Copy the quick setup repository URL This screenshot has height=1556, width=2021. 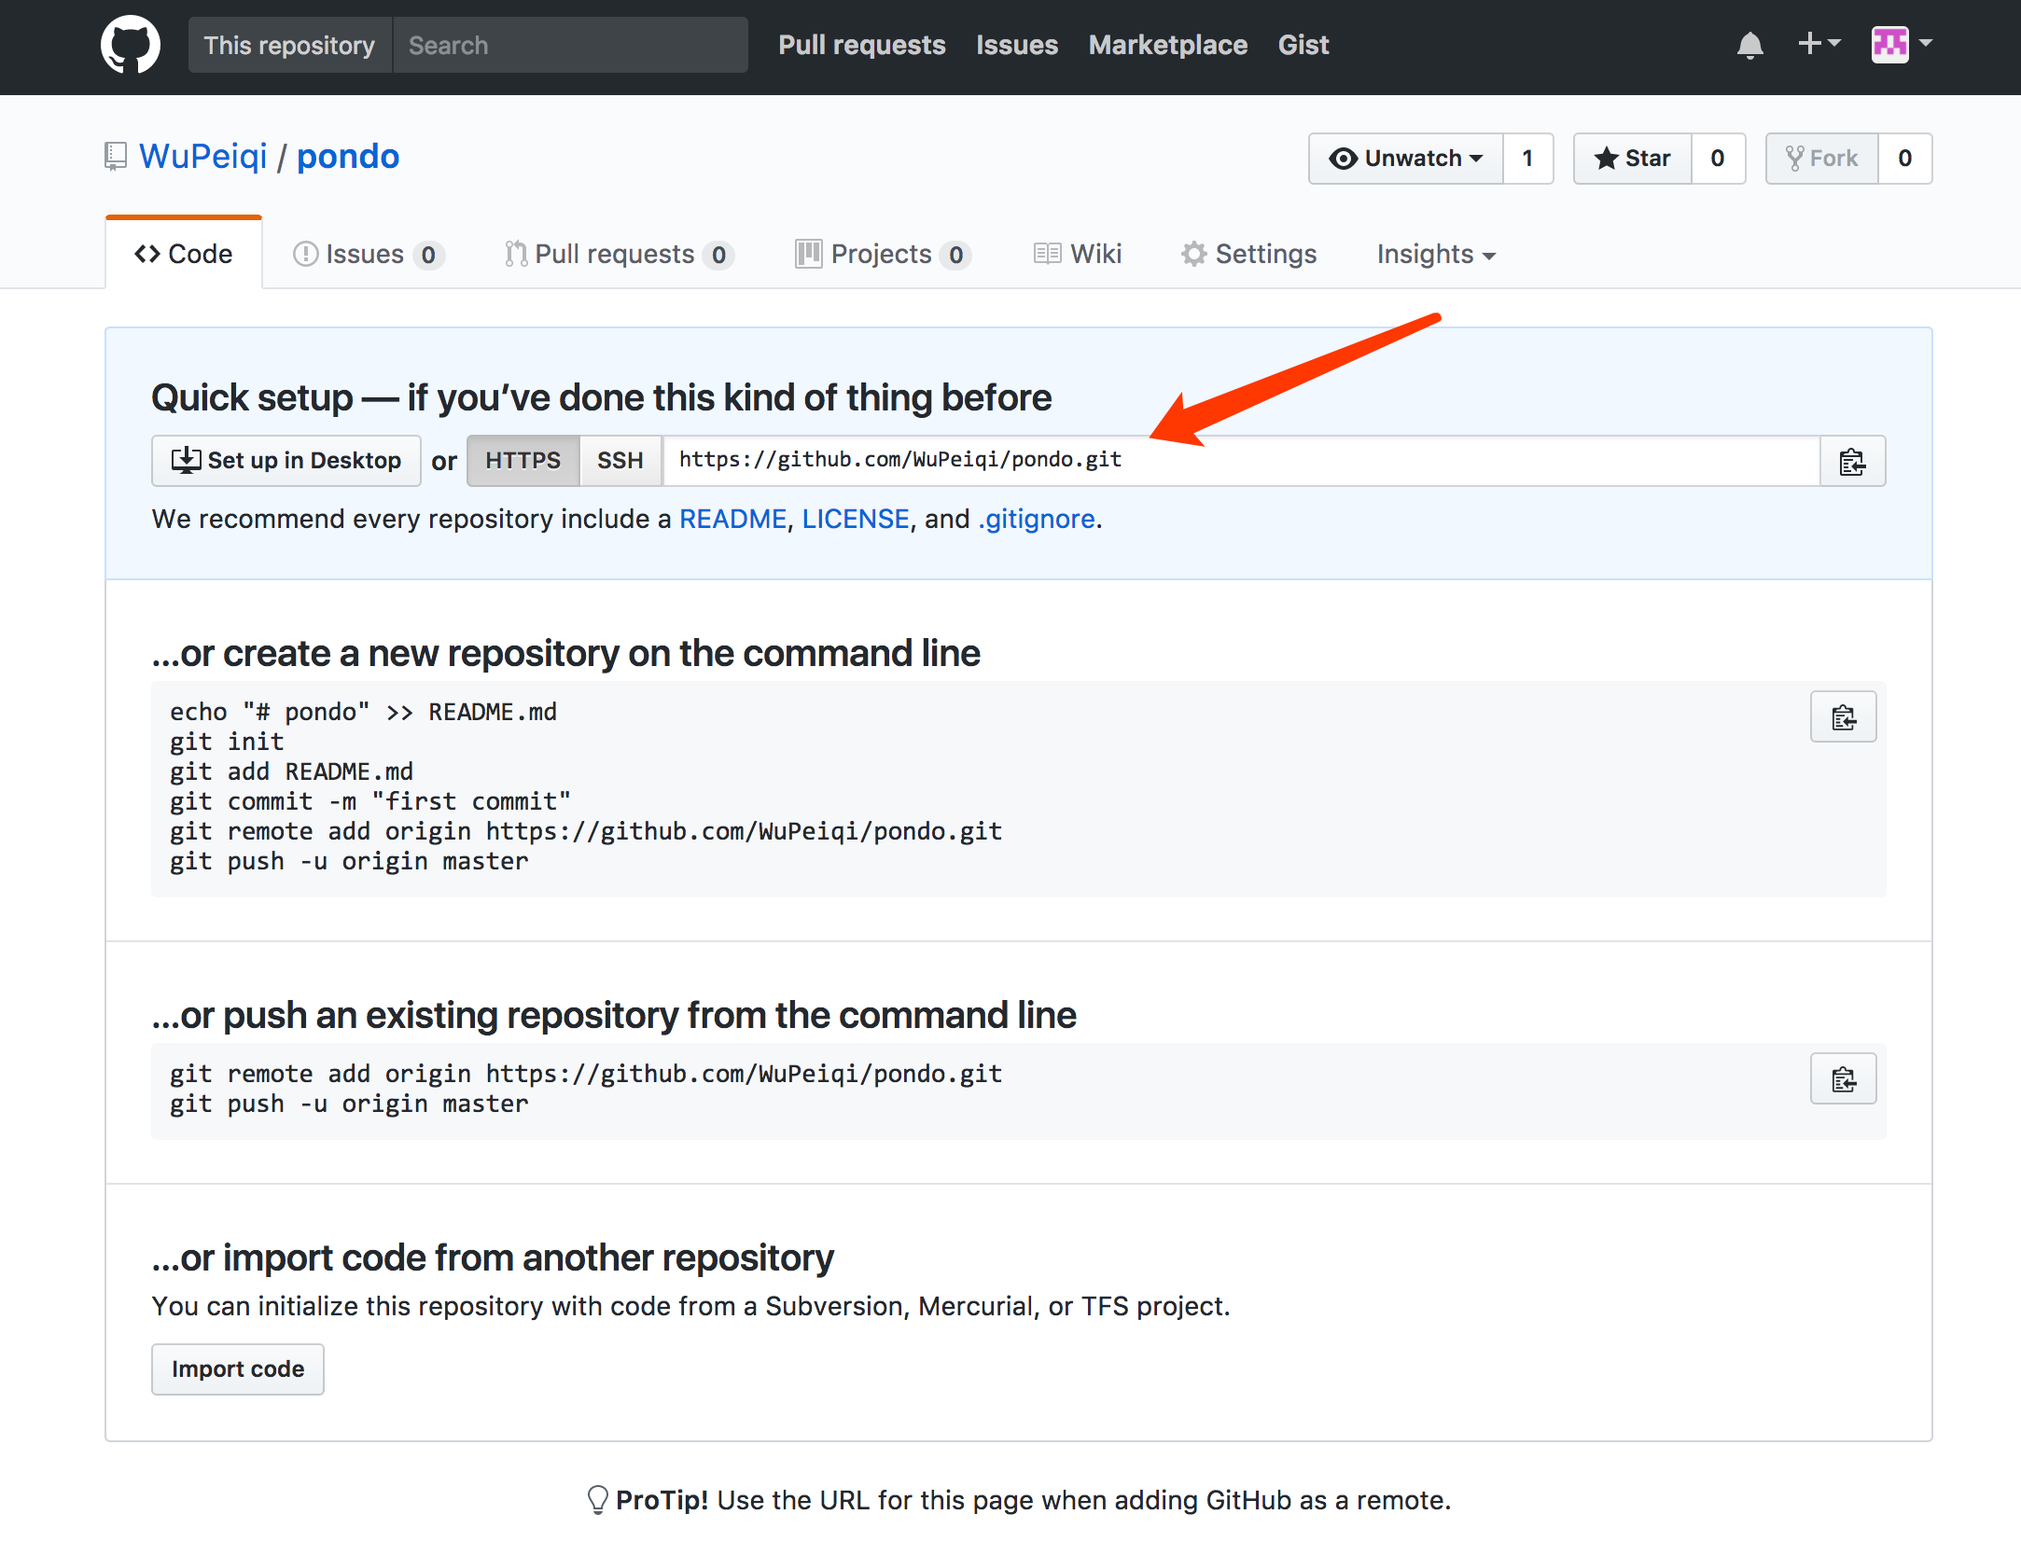[x=1852, y=461]
